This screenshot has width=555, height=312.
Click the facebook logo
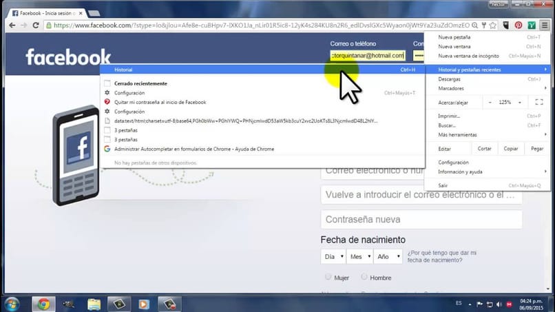tap(68, 57)
